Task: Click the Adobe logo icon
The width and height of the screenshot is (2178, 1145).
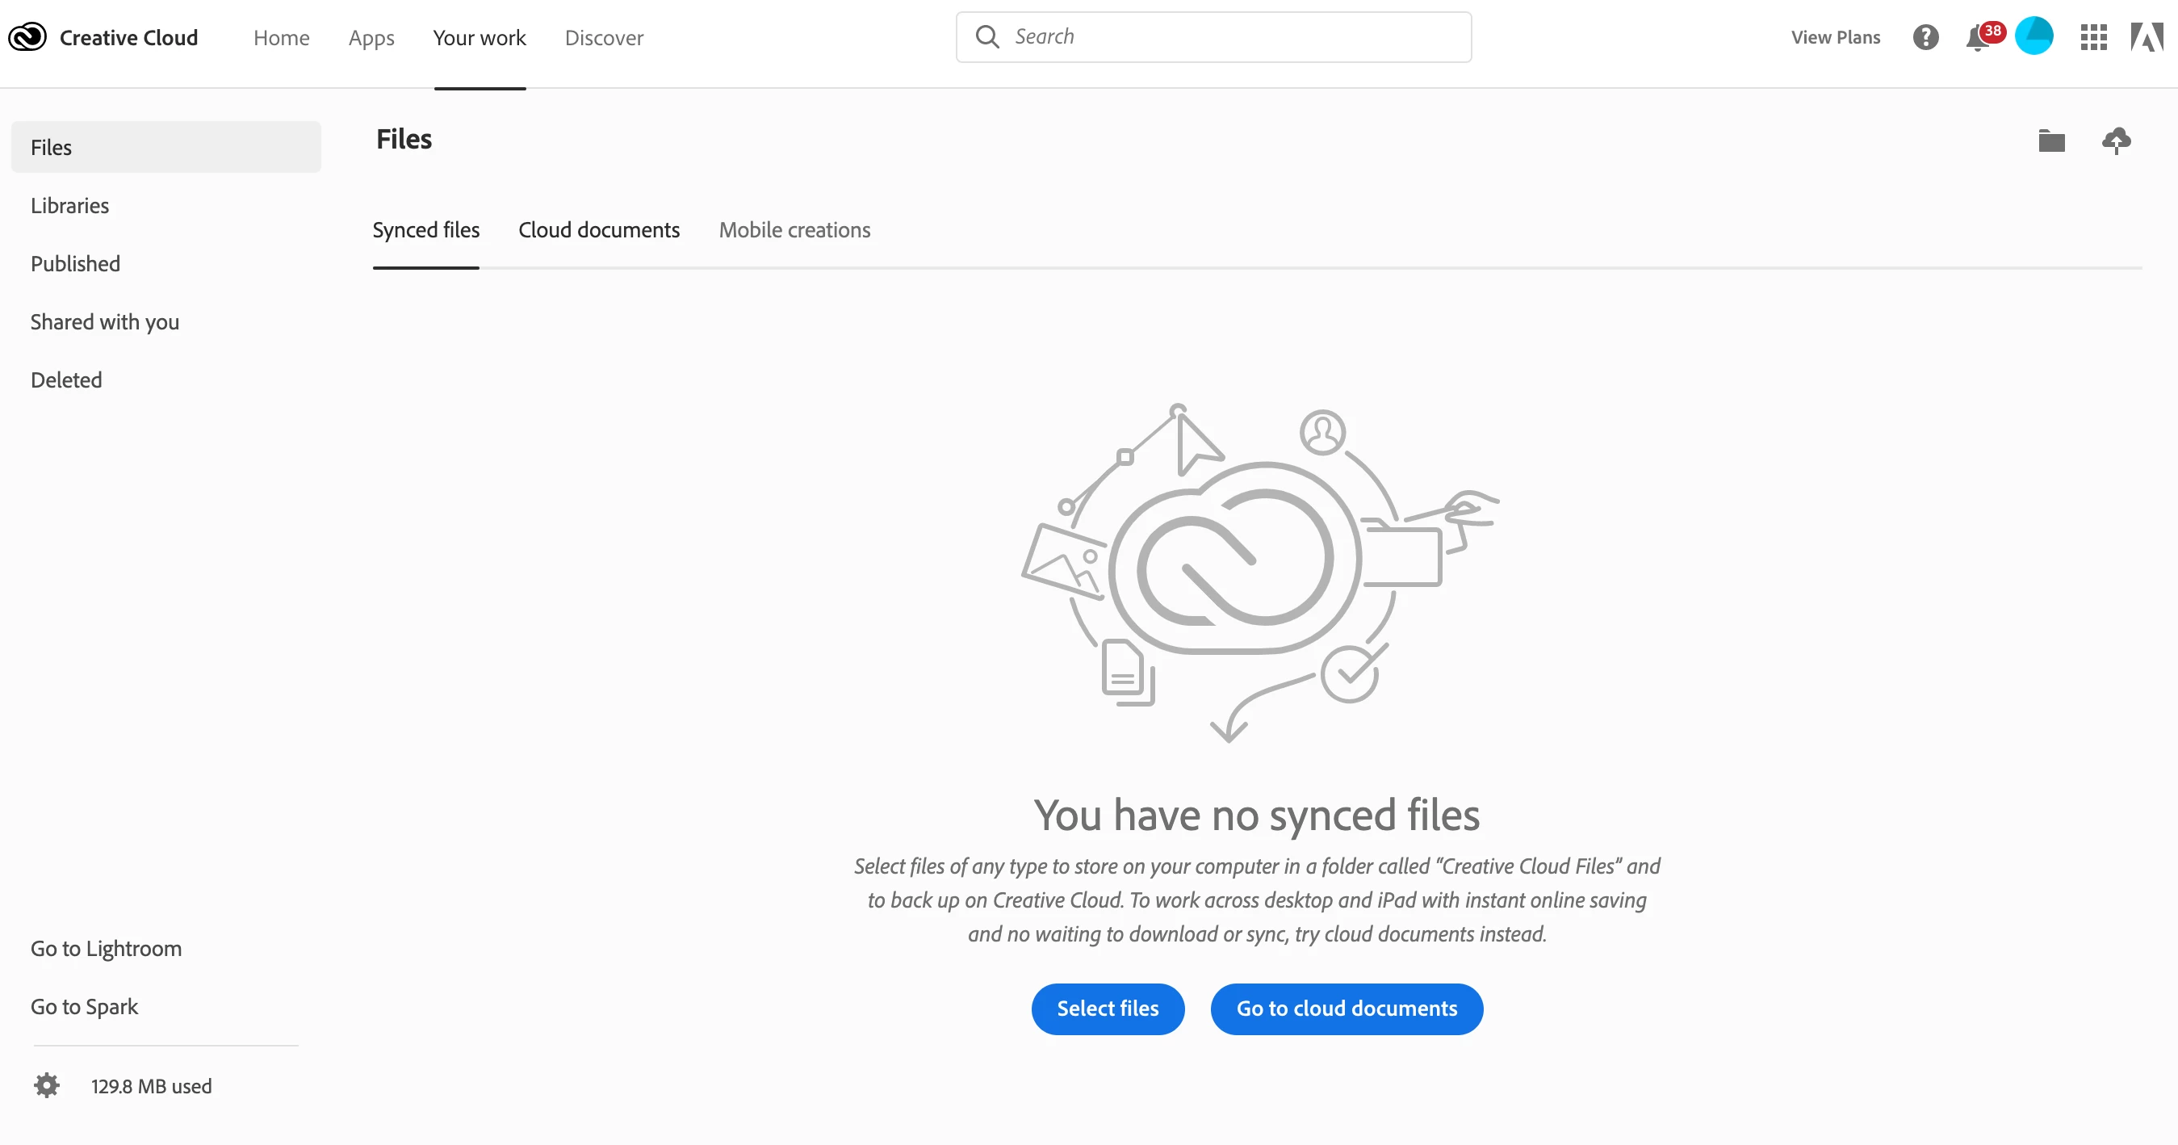Action: coord(2146,37)
